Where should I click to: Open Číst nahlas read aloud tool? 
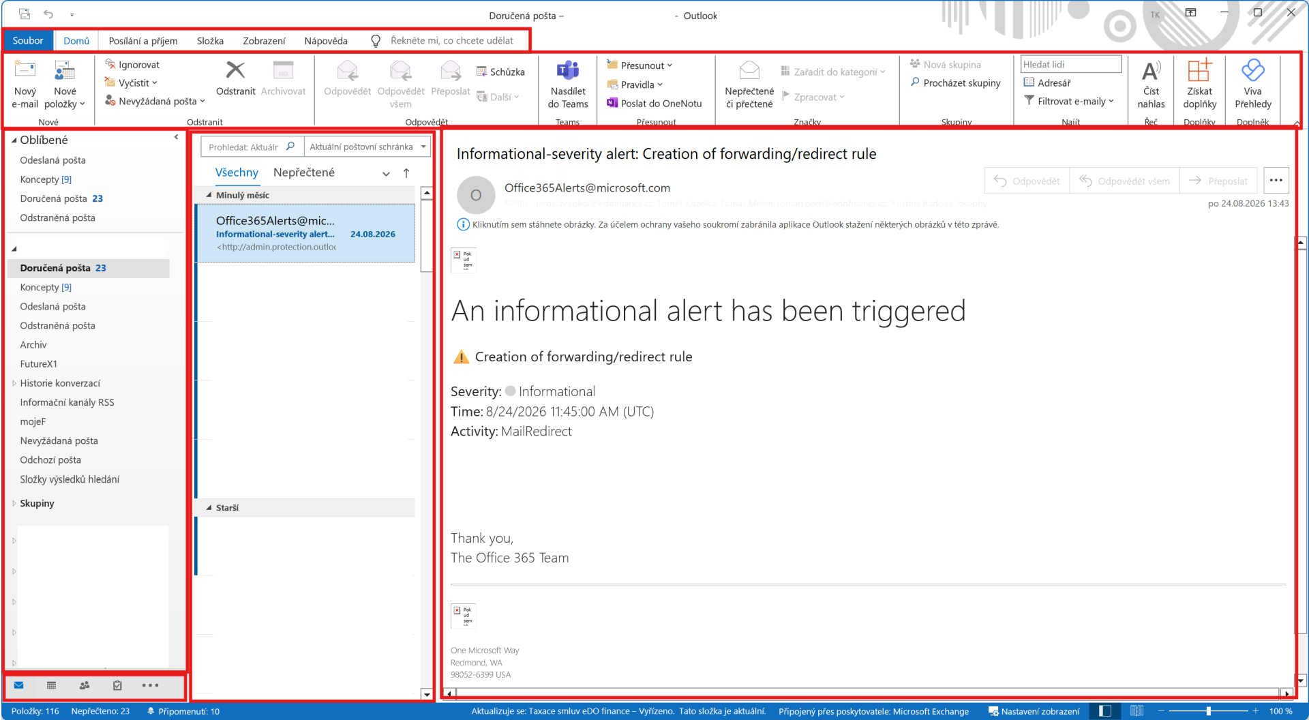coord(1151,85)
